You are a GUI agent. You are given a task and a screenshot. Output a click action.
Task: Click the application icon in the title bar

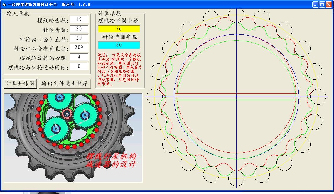tap(4, 4)
